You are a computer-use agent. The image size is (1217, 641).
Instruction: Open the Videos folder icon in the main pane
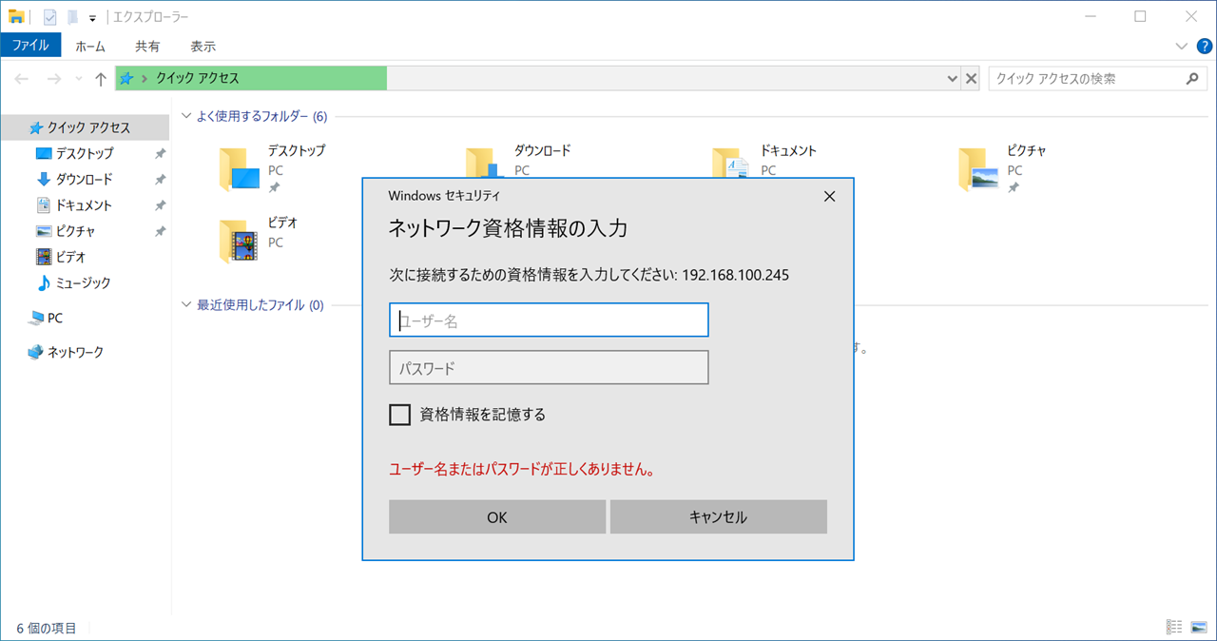click(238, 239)
